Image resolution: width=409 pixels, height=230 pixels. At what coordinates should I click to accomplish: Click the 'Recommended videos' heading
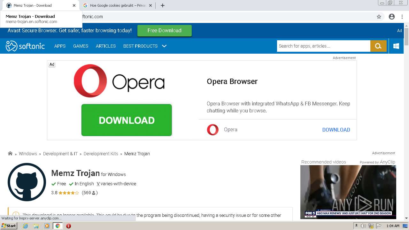point(323,162)
